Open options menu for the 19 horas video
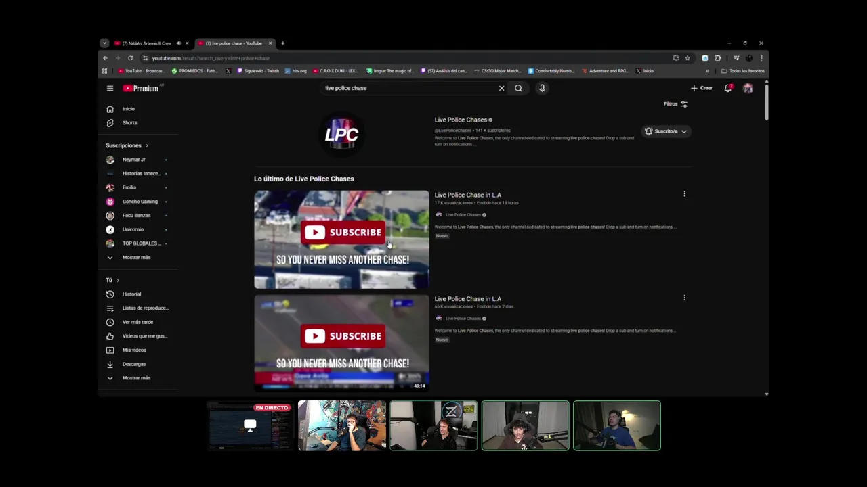 pos(684,194)
